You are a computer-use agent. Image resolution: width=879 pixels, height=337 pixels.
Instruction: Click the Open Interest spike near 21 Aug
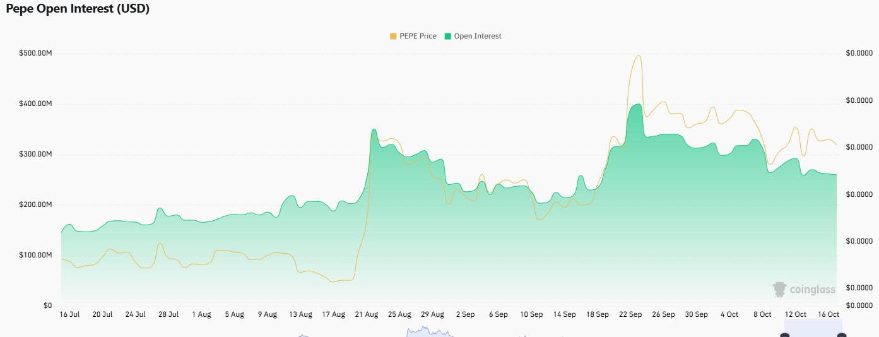(374, 129)
